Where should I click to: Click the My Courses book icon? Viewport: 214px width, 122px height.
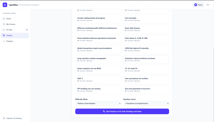pos(4,24)
